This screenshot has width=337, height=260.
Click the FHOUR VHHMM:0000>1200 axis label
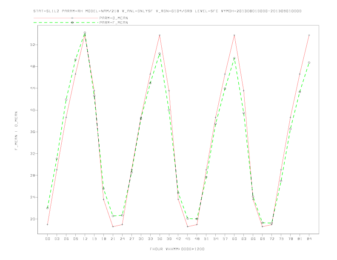[x=177, y=249]
